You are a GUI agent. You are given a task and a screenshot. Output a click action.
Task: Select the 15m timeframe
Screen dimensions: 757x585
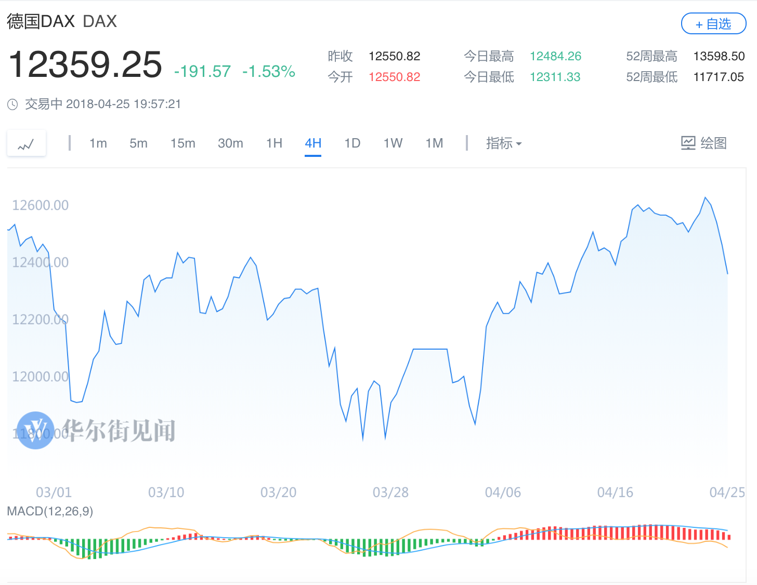tap(183, 143)
